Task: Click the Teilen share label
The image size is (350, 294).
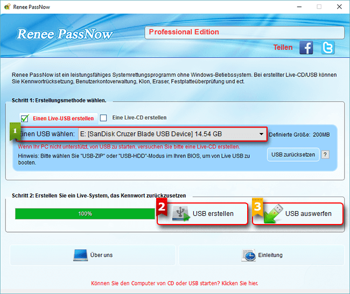Action: click(283, 47)
